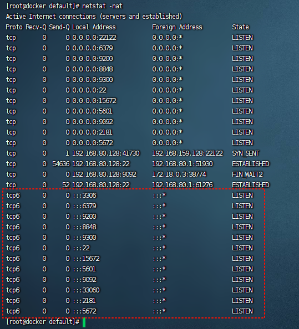This screenshot has height=329, width=299.
Task: Click local address 0.0.0.0:8848
Action: click(93, 69)
